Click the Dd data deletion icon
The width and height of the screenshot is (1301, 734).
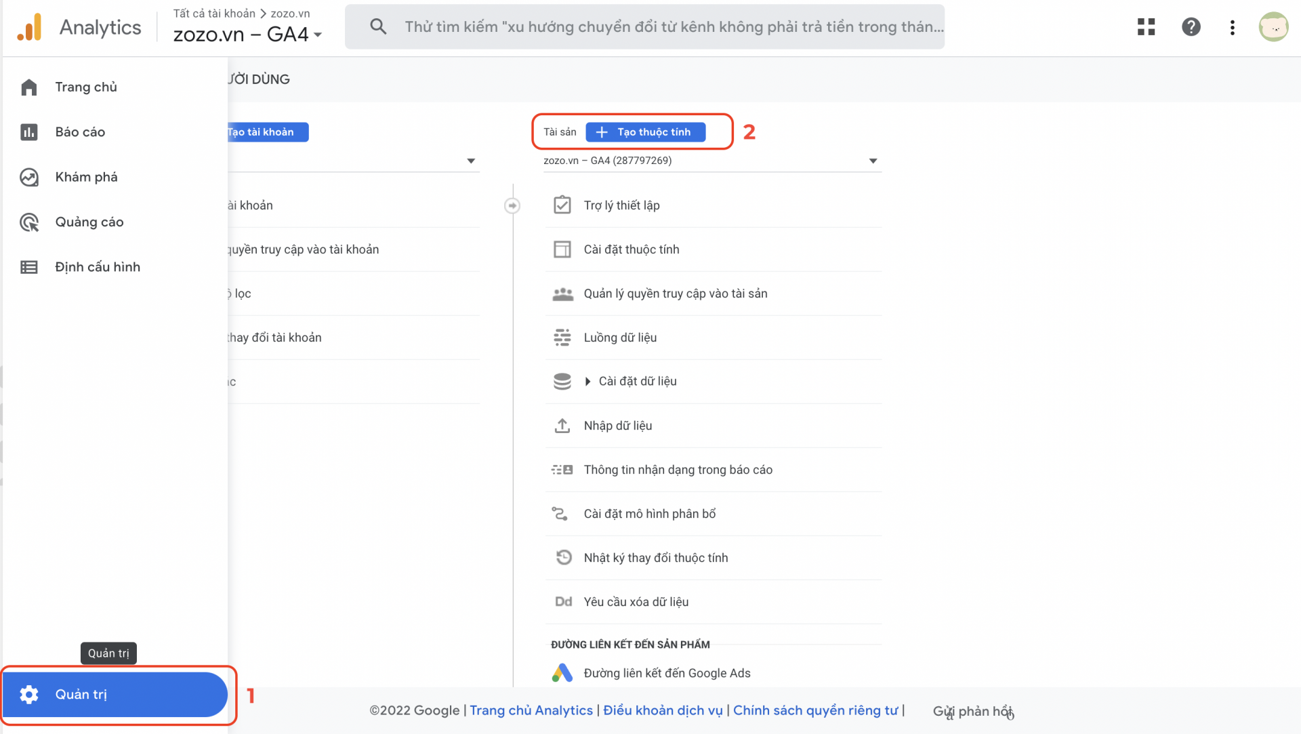click(x=564, y=602)
